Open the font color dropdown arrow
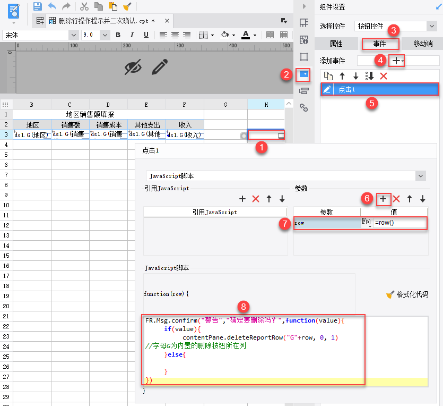Screen dimensions: 443x406 pyautogui.click(x=255, y=36)
